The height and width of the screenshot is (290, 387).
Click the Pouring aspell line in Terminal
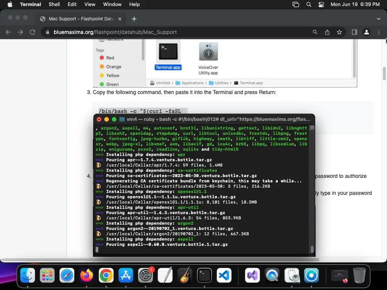167,244
